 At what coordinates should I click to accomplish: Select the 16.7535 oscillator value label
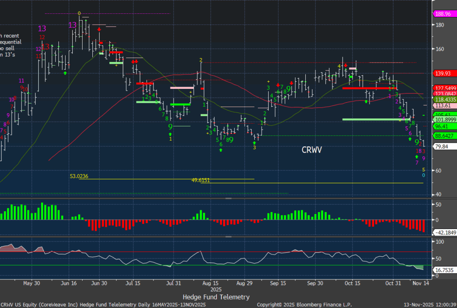pyautogui.click(x=444, y=270)
